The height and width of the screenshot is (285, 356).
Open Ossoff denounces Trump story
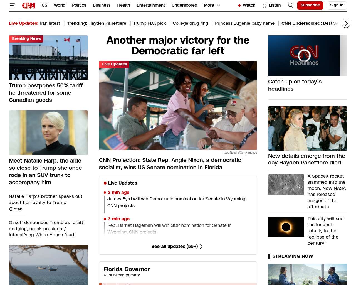(x=47, y=229)
